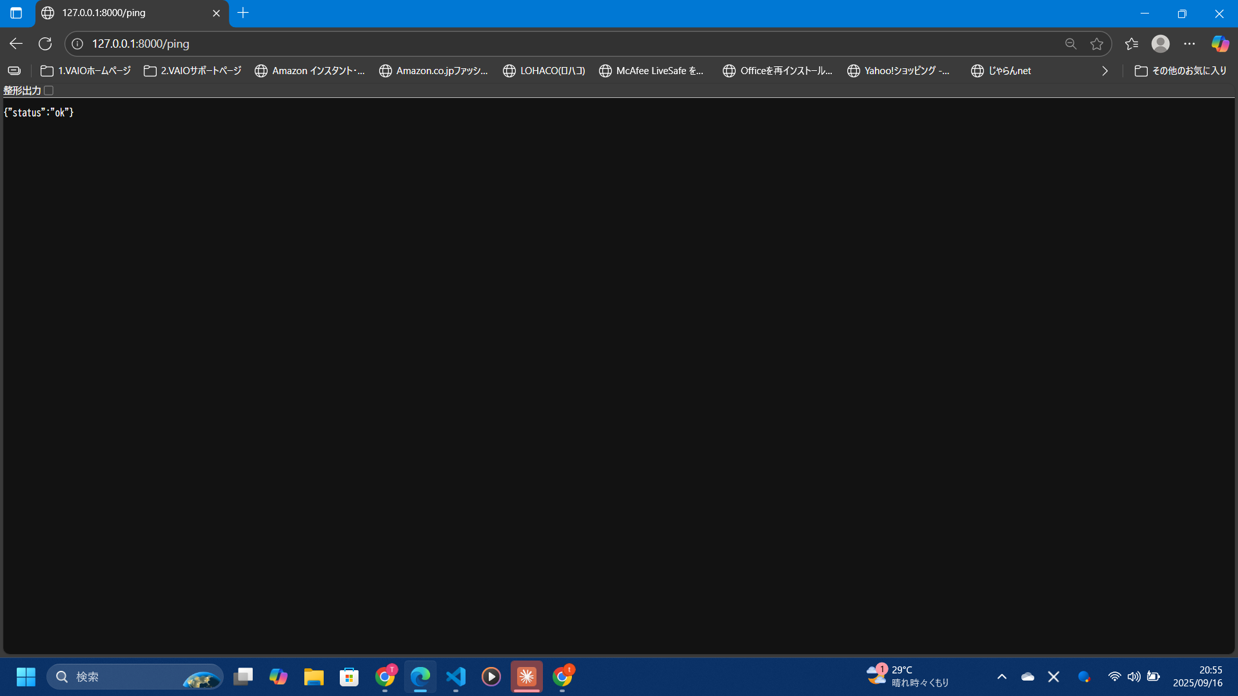Open the Amazon.co.jp fashion bookmark

click(x=433, y=71)
